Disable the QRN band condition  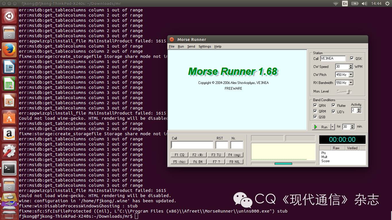pos(315,105)
